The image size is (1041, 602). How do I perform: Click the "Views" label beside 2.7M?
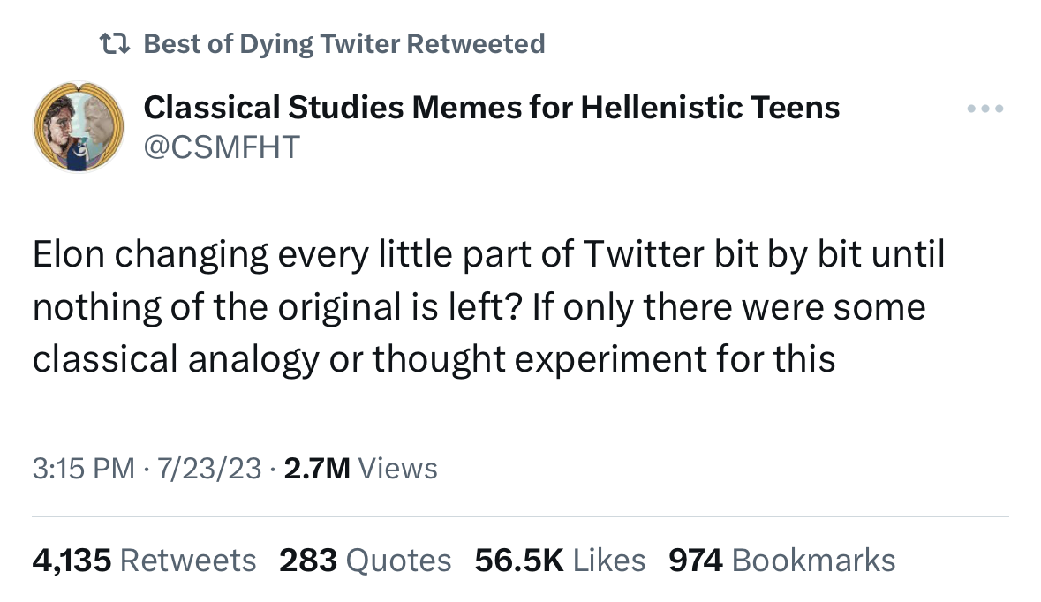point(399,468)
